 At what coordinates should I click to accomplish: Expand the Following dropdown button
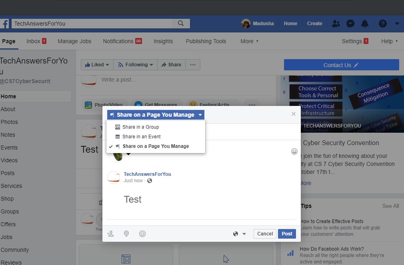click(x=135, y=65)
